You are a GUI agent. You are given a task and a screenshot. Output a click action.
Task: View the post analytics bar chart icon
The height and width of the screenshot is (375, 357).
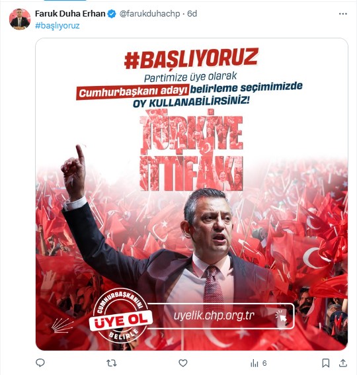[255, 363]
